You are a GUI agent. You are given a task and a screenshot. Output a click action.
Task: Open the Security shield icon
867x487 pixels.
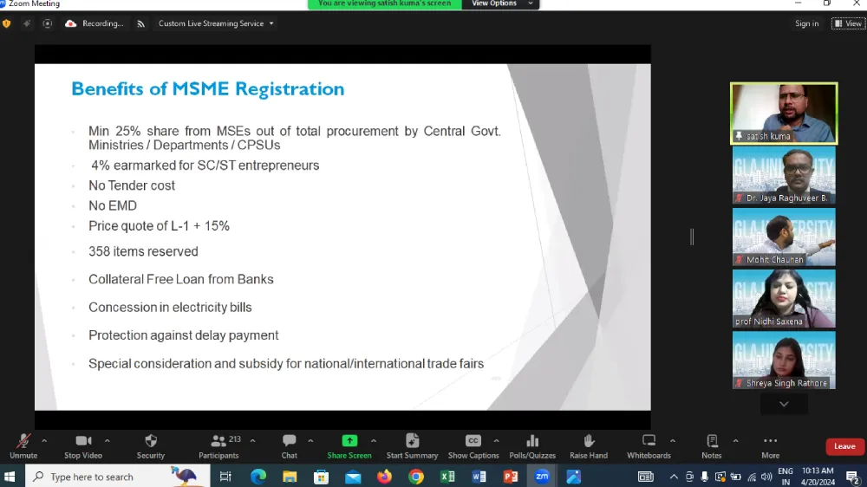click(151, 441)
